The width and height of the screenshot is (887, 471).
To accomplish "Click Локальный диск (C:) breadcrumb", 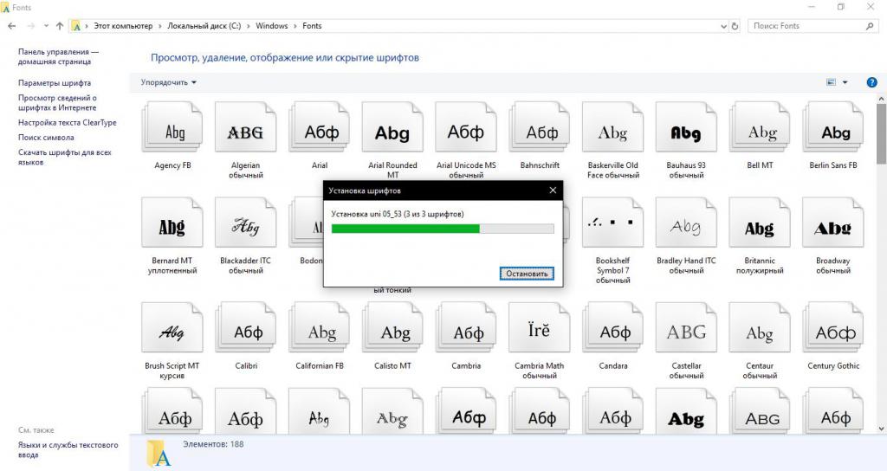I will (x=204, y=26).
